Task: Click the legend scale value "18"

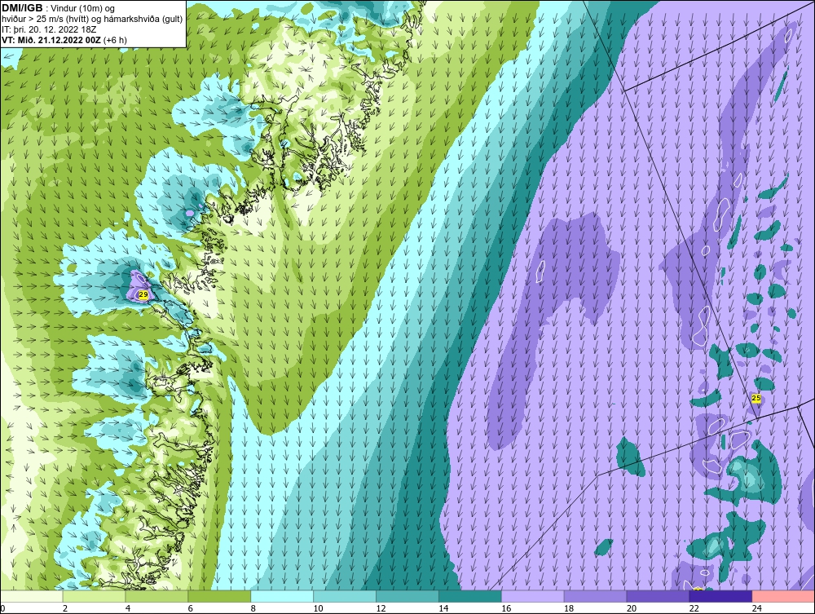Action: coord(569,608)
